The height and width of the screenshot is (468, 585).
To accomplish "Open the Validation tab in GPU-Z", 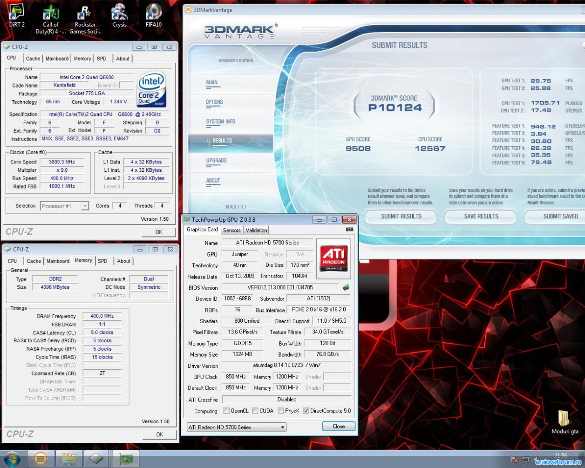I will pyautogui.click(x=256, y=230).
